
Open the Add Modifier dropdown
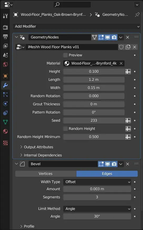(76, 26)
